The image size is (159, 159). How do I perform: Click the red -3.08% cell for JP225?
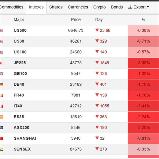pyautogui.click(x=143, y=63)
